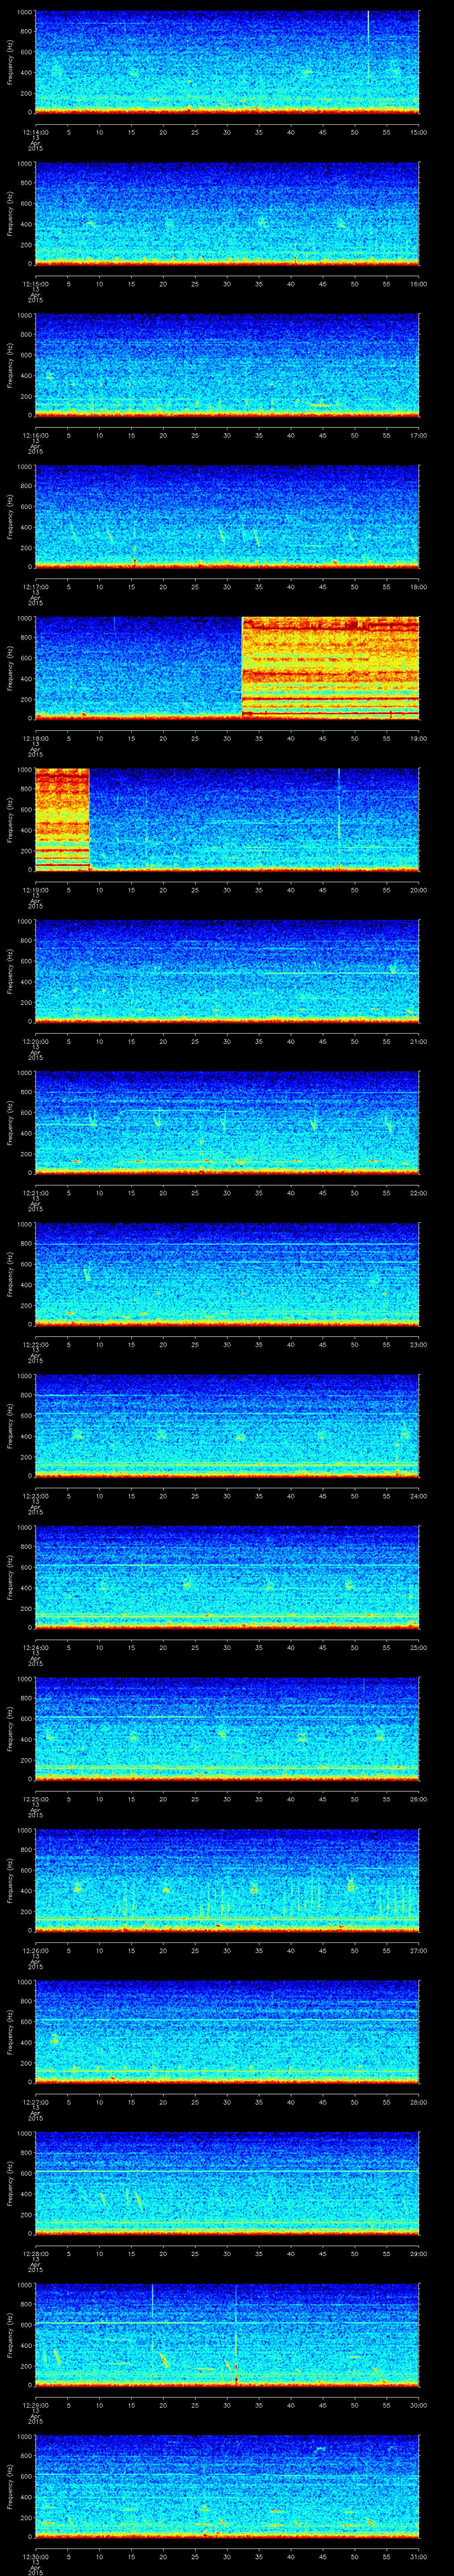Select the spectrogram panel starting at 12:28:00
Screen dimensions: 454x2576
[x=227, y=2183]
